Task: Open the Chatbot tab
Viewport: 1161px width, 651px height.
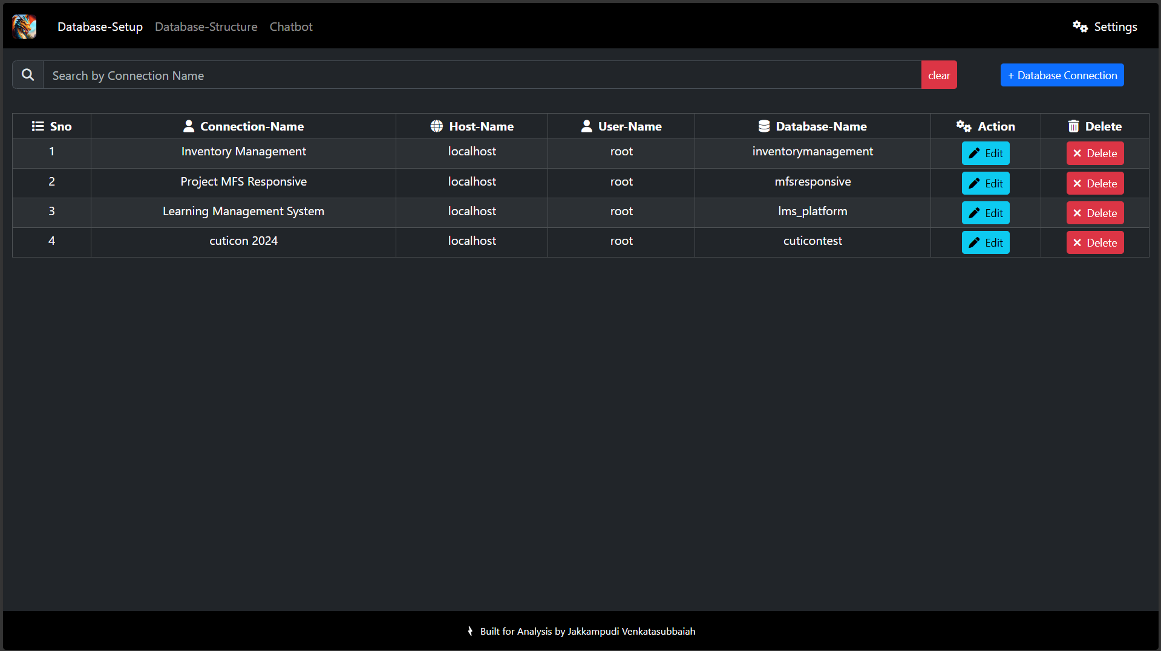Action: coord(291,27)
